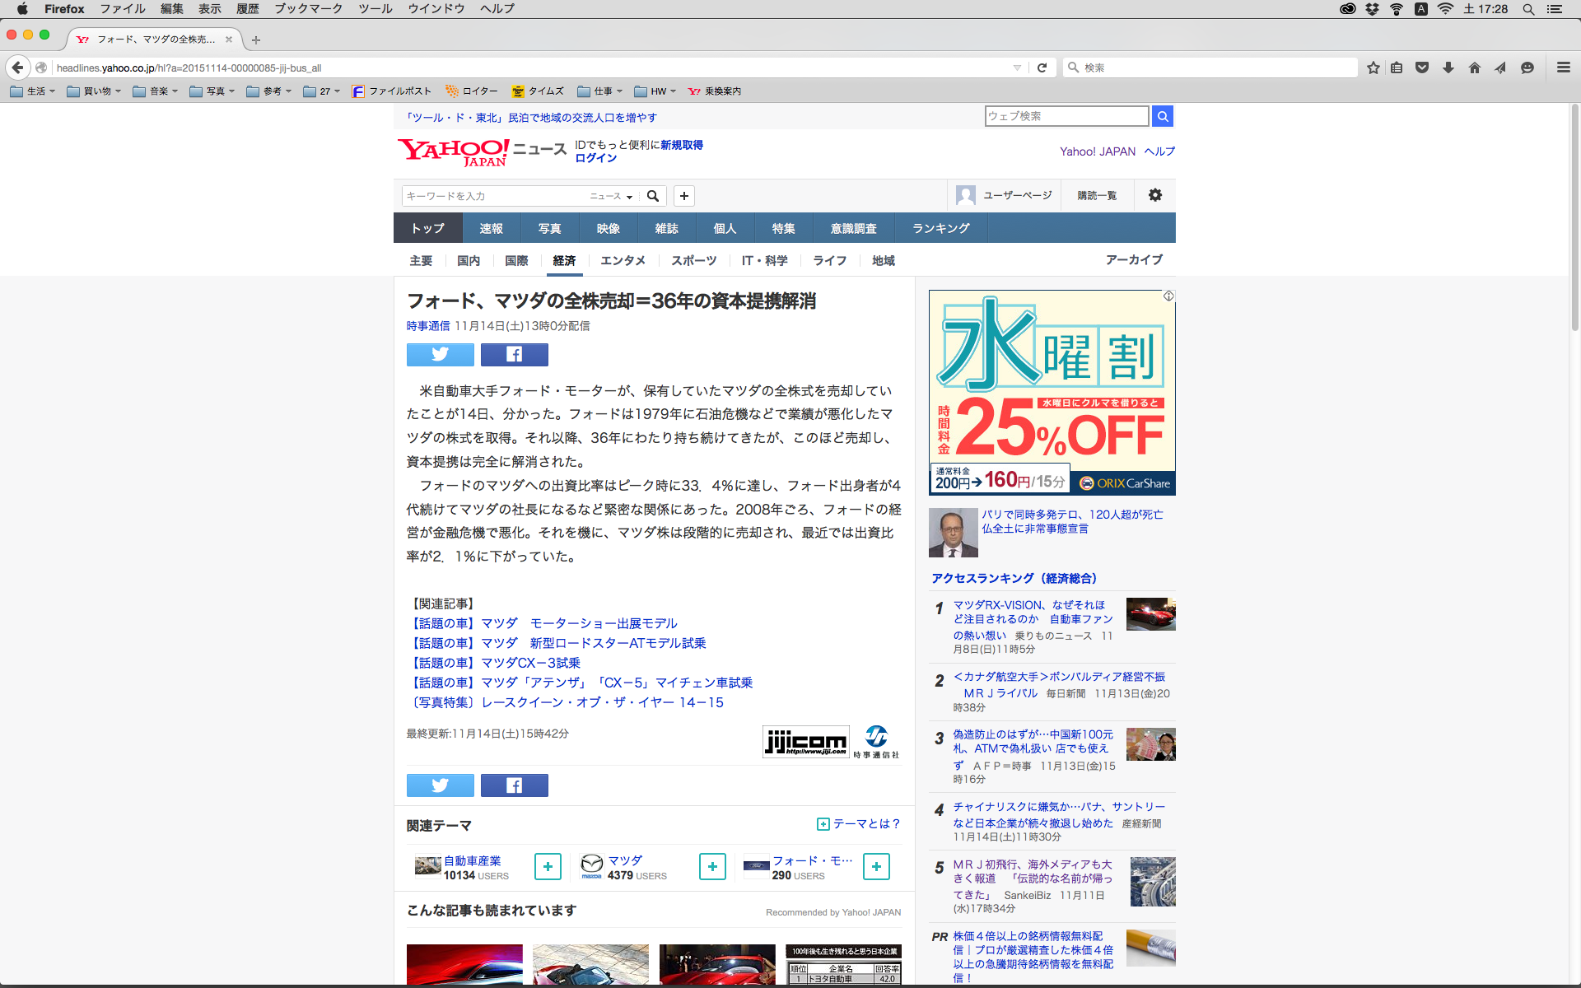
Task: Follow the 自動車産業 theme with its plus button
Action: [548, 866]
